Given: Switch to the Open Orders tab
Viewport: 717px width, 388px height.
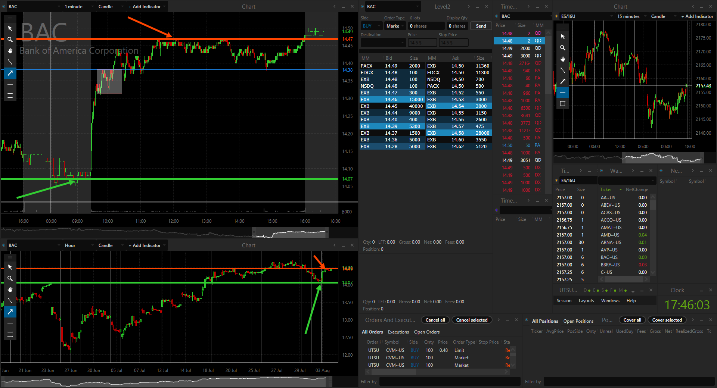Looking at the screenshot, I should [x=426, y=332].
